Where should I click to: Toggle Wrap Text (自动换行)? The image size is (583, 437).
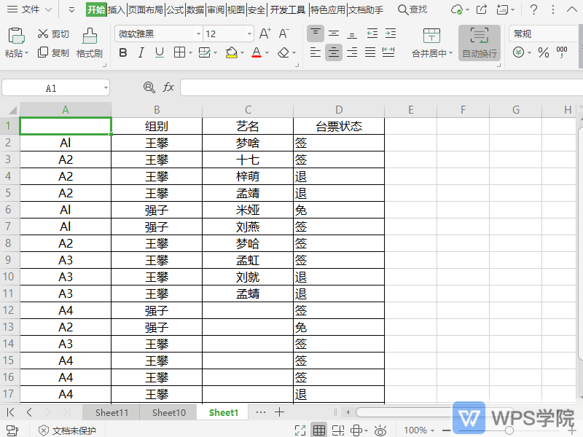pos(479,44)
